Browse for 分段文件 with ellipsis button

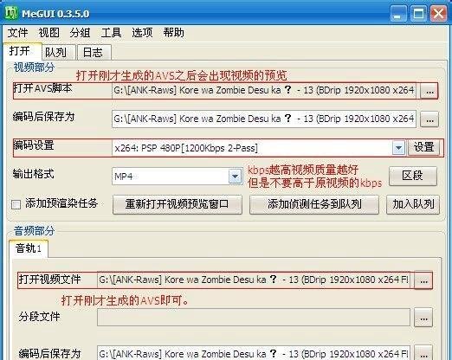point(423,318)
